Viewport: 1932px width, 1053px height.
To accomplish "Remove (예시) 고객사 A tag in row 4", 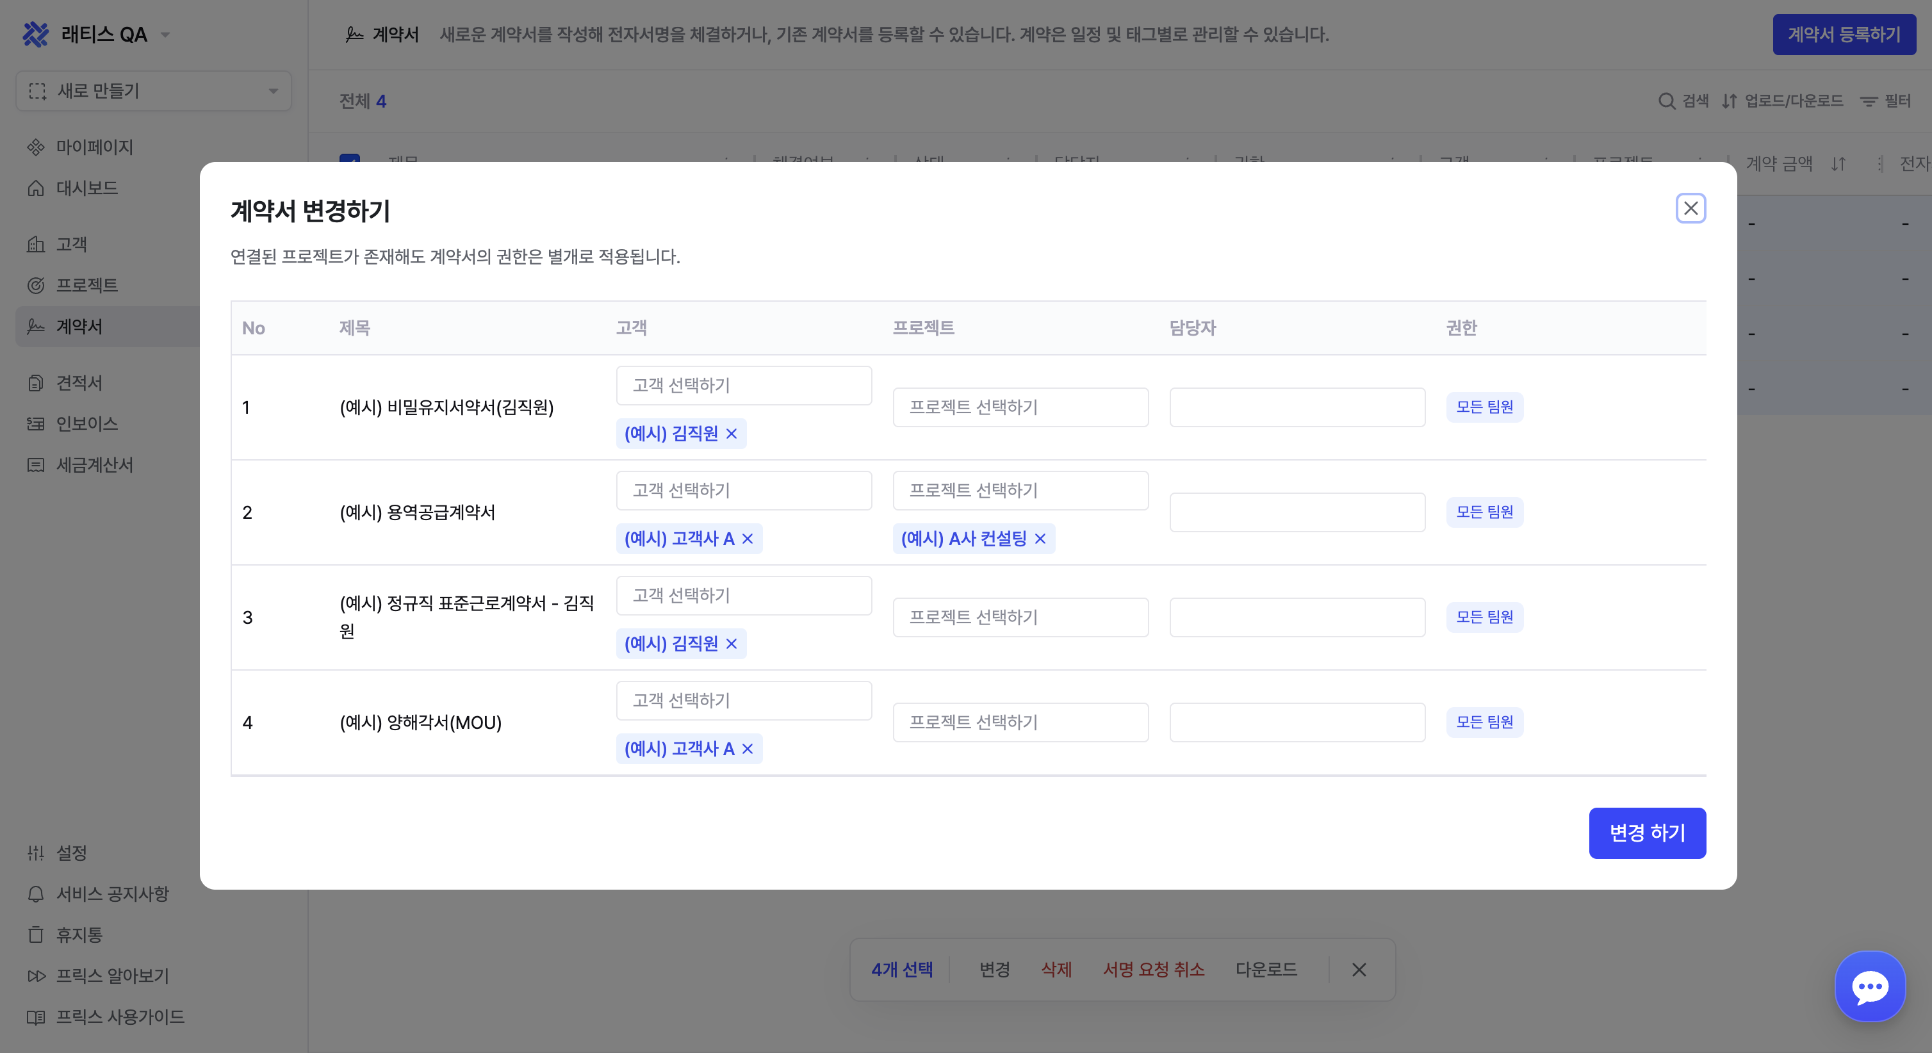I will (747, 749).
